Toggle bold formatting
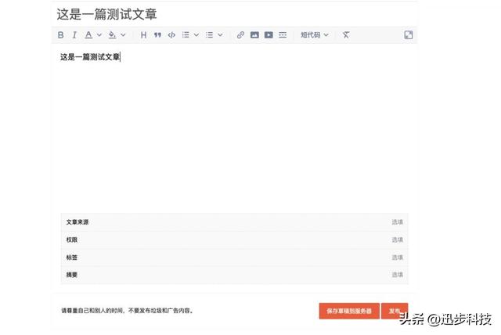 click(x=61, y=34)
